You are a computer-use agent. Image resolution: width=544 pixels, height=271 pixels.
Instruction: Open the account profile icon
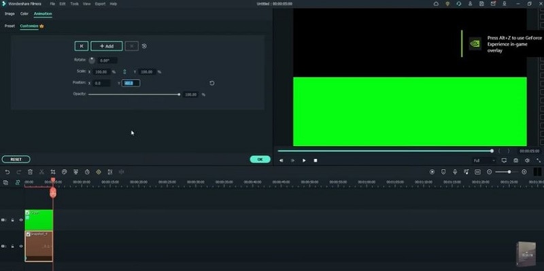pos(470,4)
